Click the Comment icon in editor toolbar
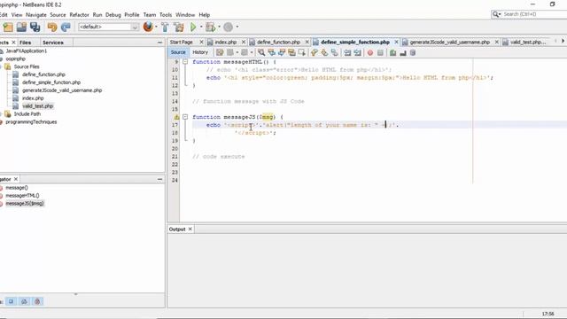Image resolution: width=567 pixels, height=319 pixels. 392,53
